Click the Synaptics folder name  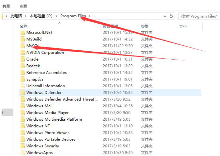[x=35, y=79]
